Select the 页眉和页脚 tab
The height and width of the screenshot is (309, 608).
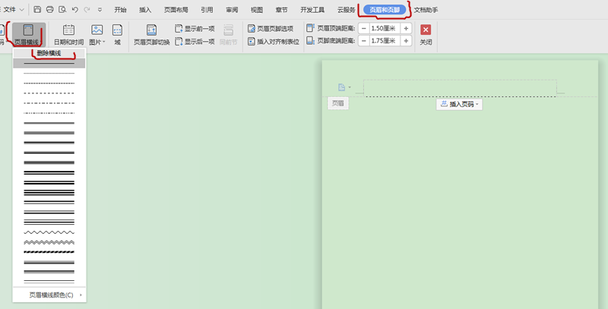click(x=385, y=10)
